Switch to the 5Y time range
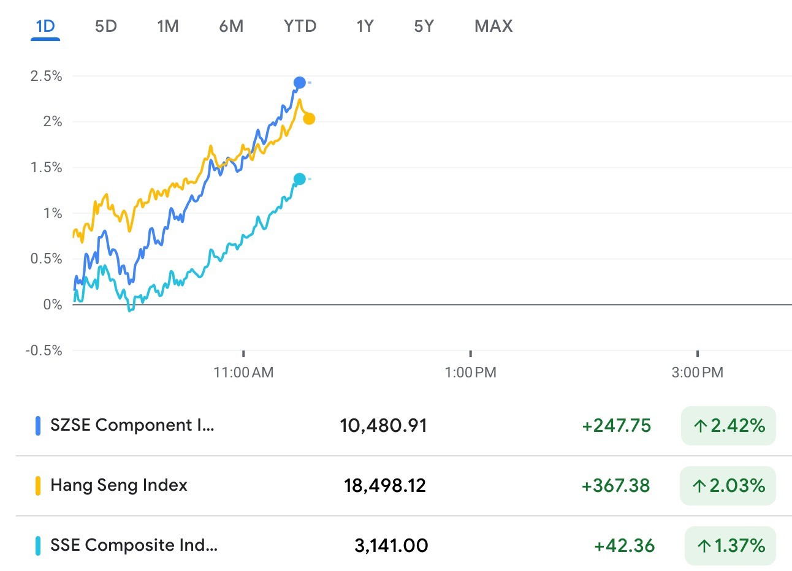This screenshot has width=792, height=571. click(424, 26)
